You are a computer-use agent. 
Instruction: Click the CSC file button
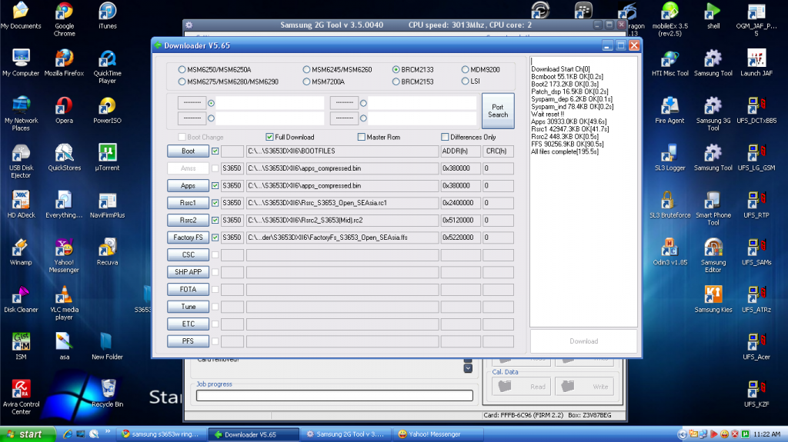point(188,254)
